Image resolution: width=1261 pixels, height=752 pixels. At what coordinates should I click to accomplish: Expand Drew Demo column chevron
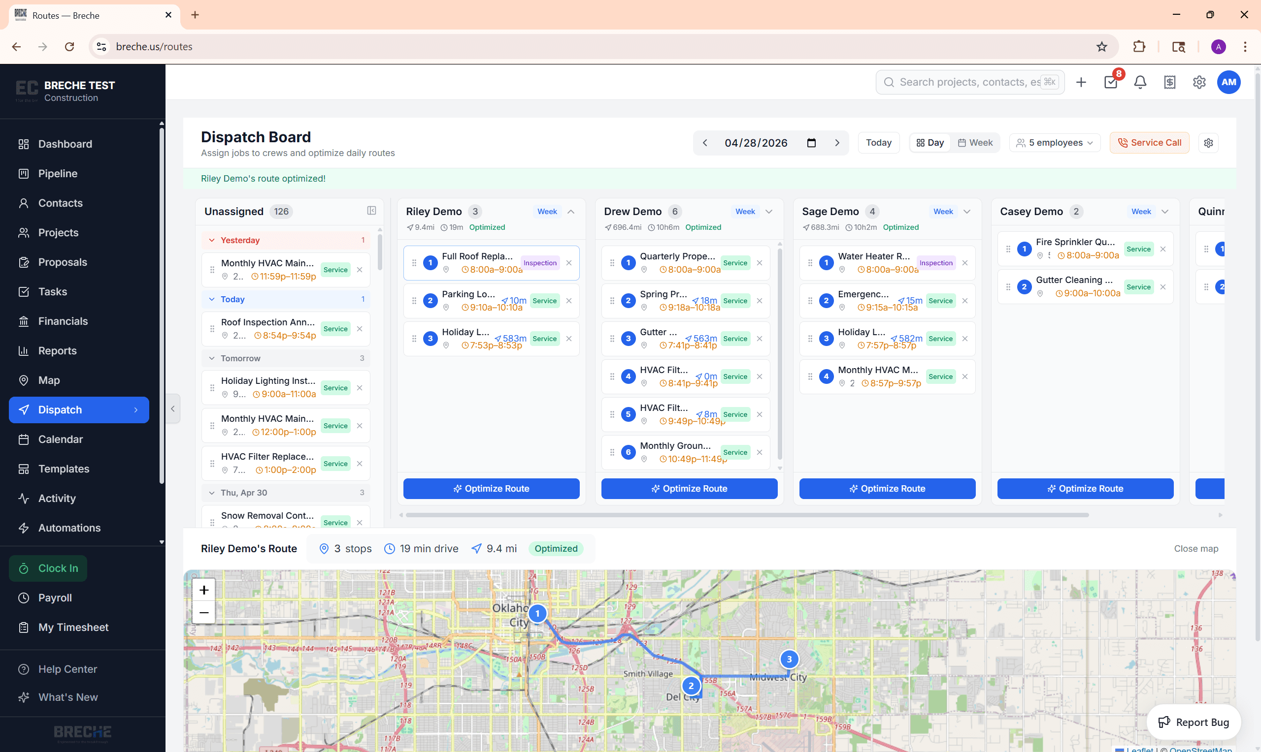[768, 212]
